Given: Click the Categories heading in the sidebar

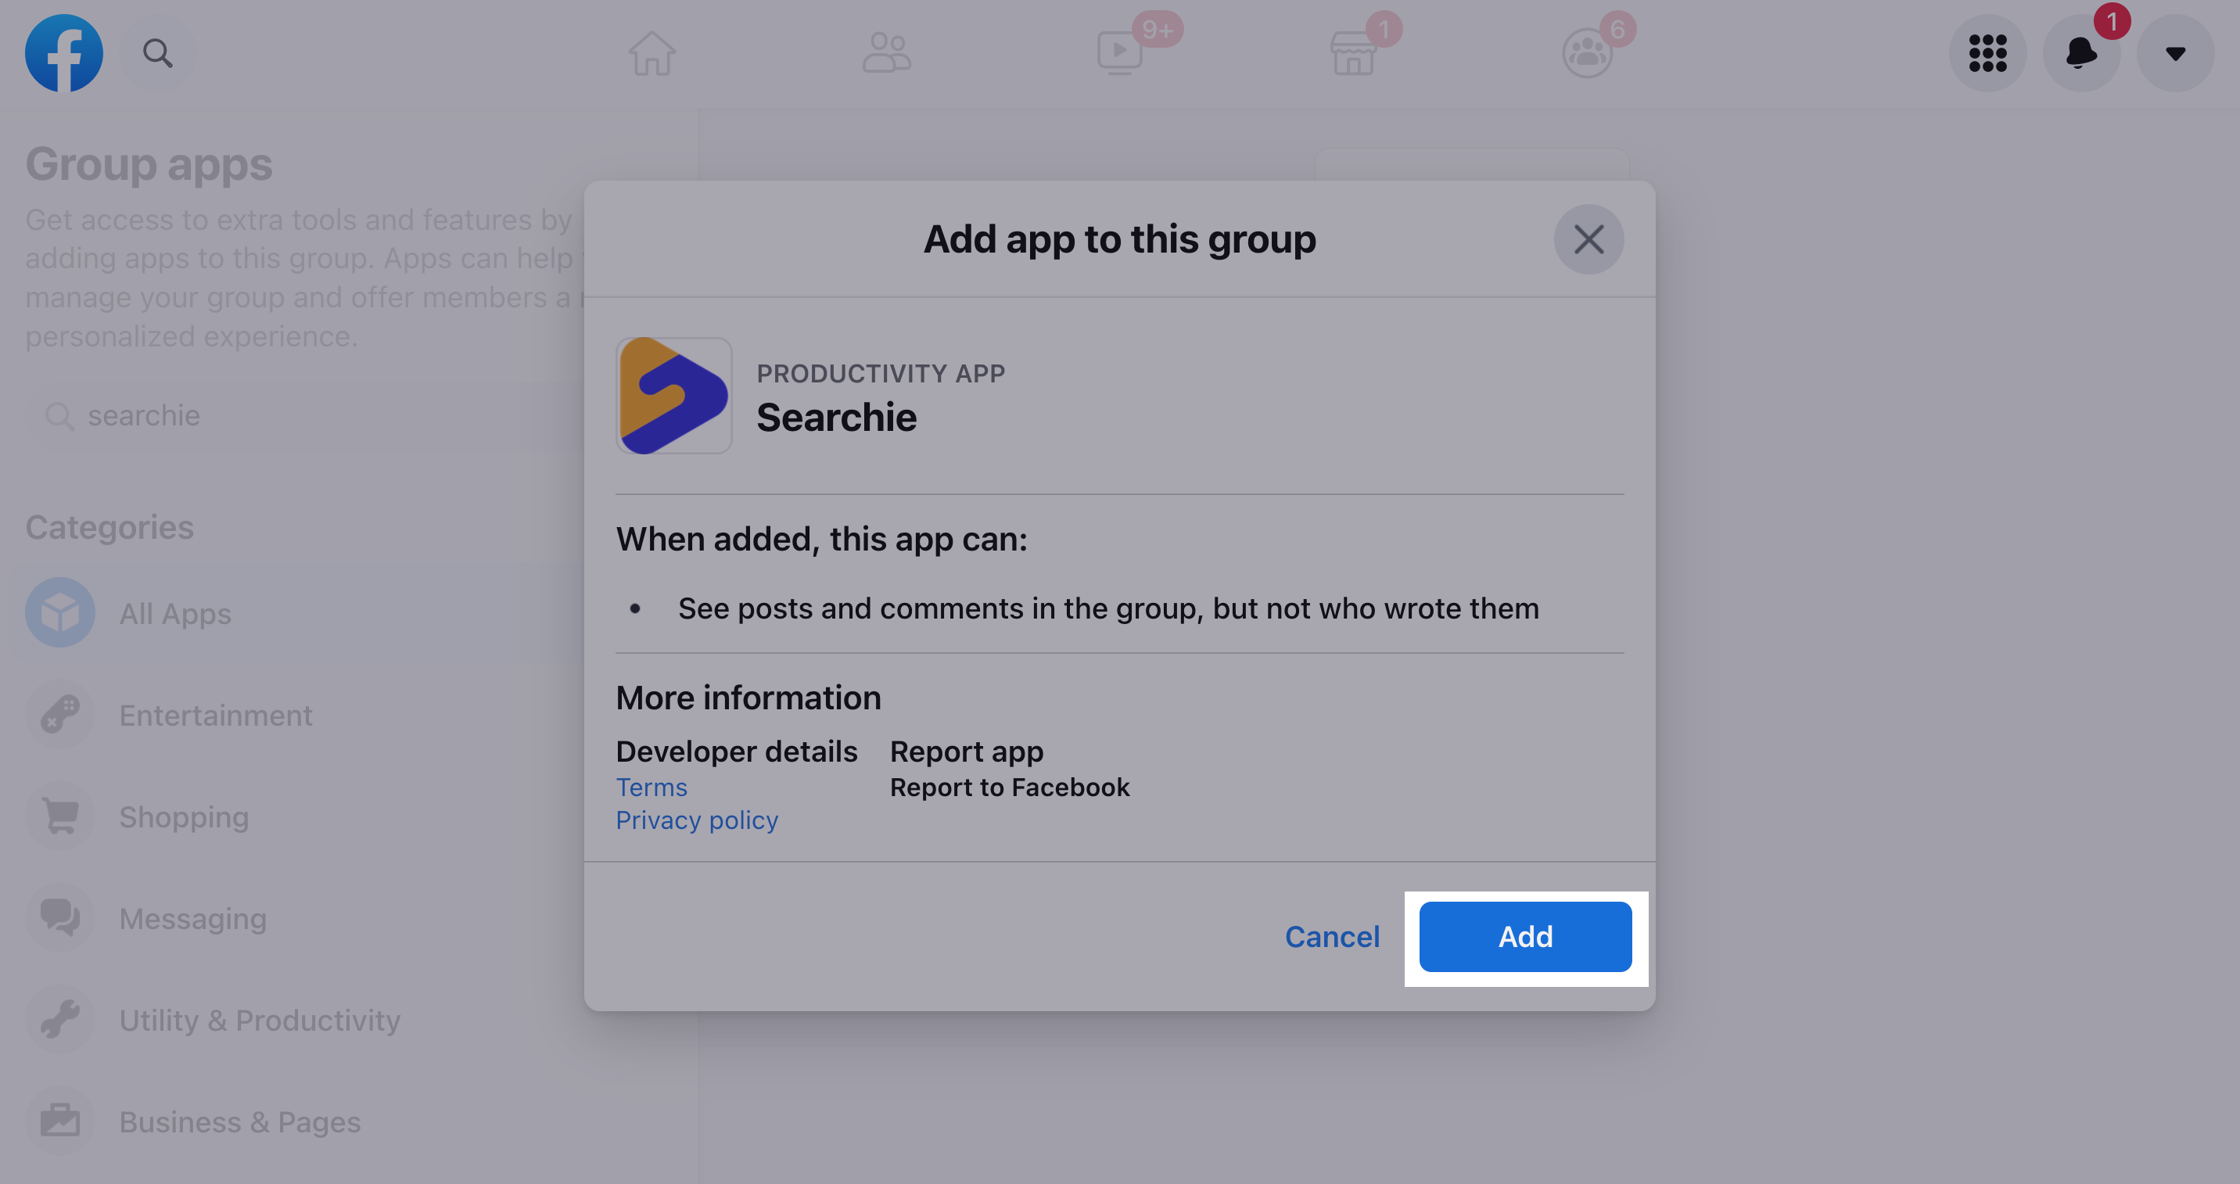Looking at the screenshot, I should 109,528.
